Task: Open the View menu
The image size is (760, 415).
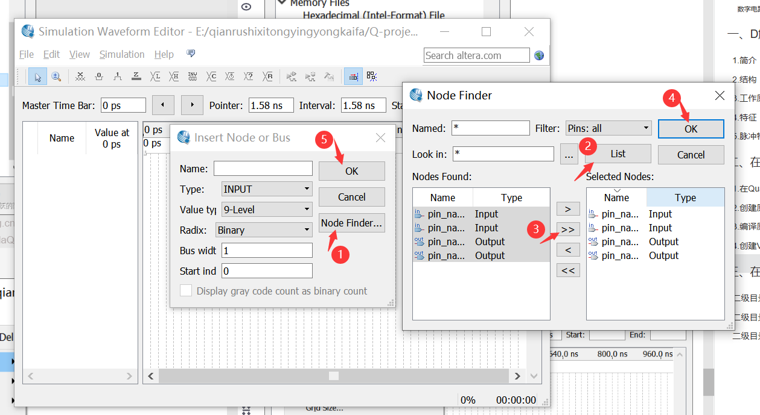Action: point(80,54)
